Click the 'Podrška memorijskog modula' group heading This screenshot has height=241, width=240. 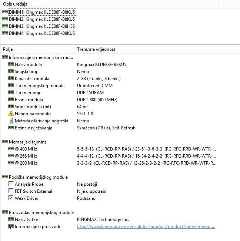click(38, 177)
